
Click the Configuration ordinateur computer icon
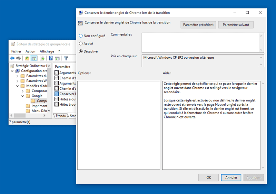point(18,71)
